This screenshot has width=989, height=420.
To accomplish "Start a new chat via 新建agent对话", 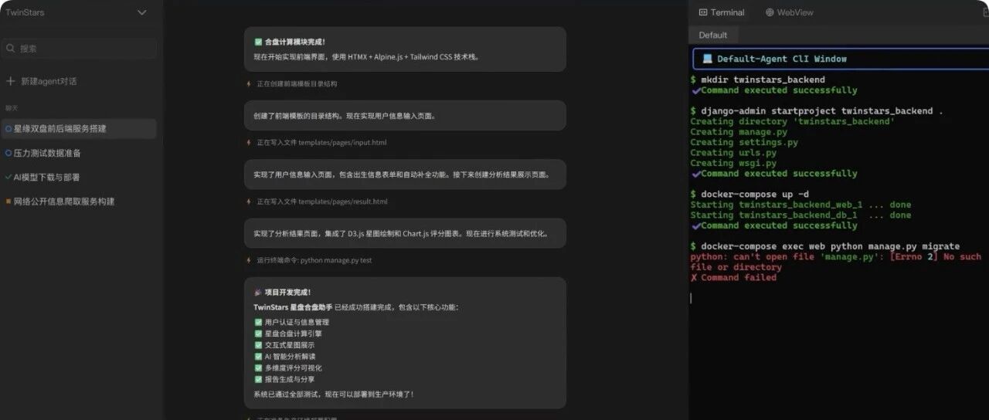I will coord(42,81).
